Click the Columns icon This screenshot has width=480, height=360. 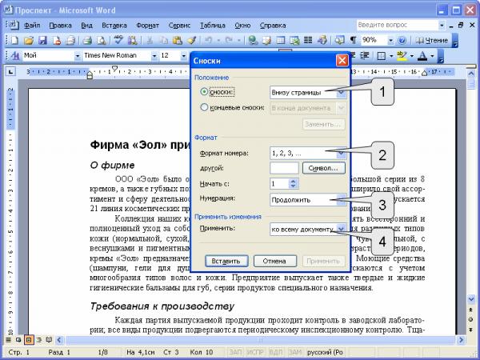pos(308,41)
